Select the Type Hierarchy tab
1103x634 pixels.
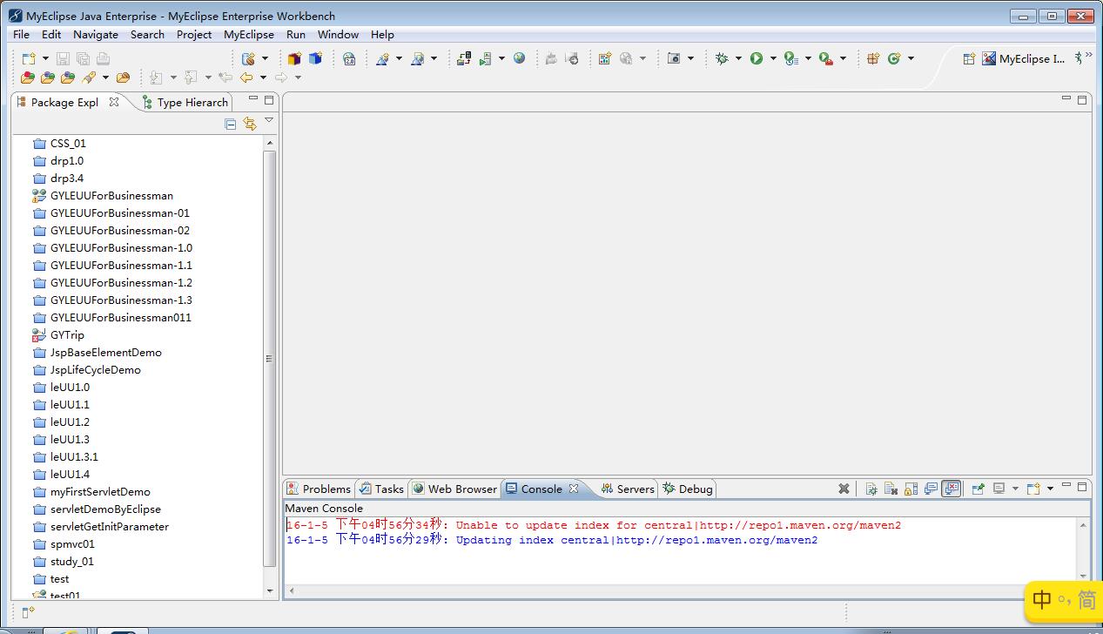point(185,102)
